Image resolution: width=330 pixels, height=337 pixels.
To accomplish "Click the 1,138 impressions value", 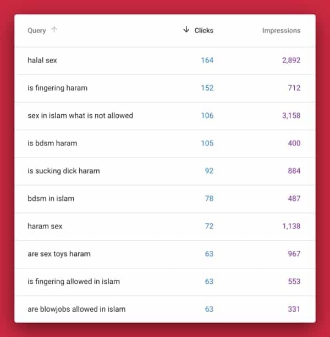I will (x=291, y=226).
